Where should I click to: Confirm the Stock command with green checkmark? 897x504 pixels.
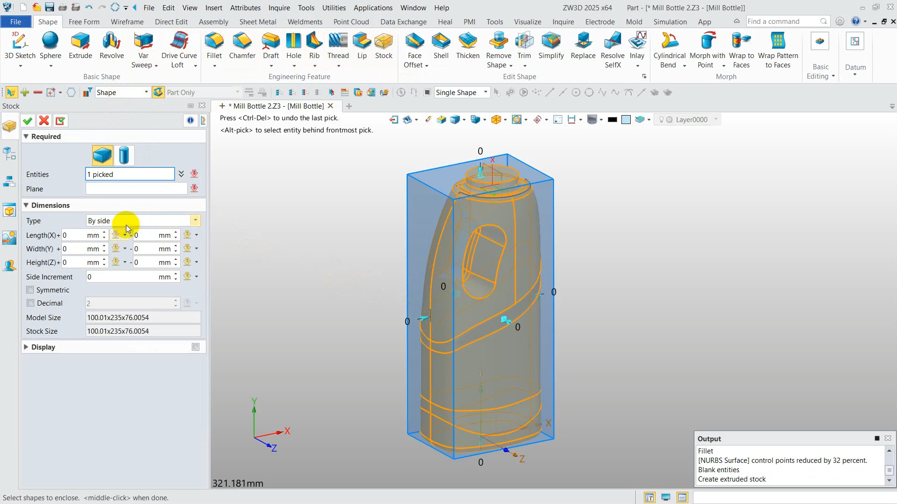point(28,121)
